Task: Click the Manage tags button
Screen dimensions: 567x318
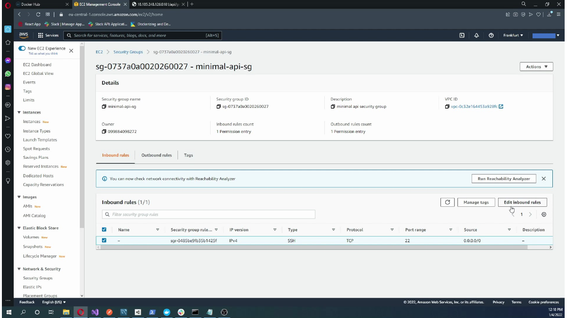Action: click(476, 202)
